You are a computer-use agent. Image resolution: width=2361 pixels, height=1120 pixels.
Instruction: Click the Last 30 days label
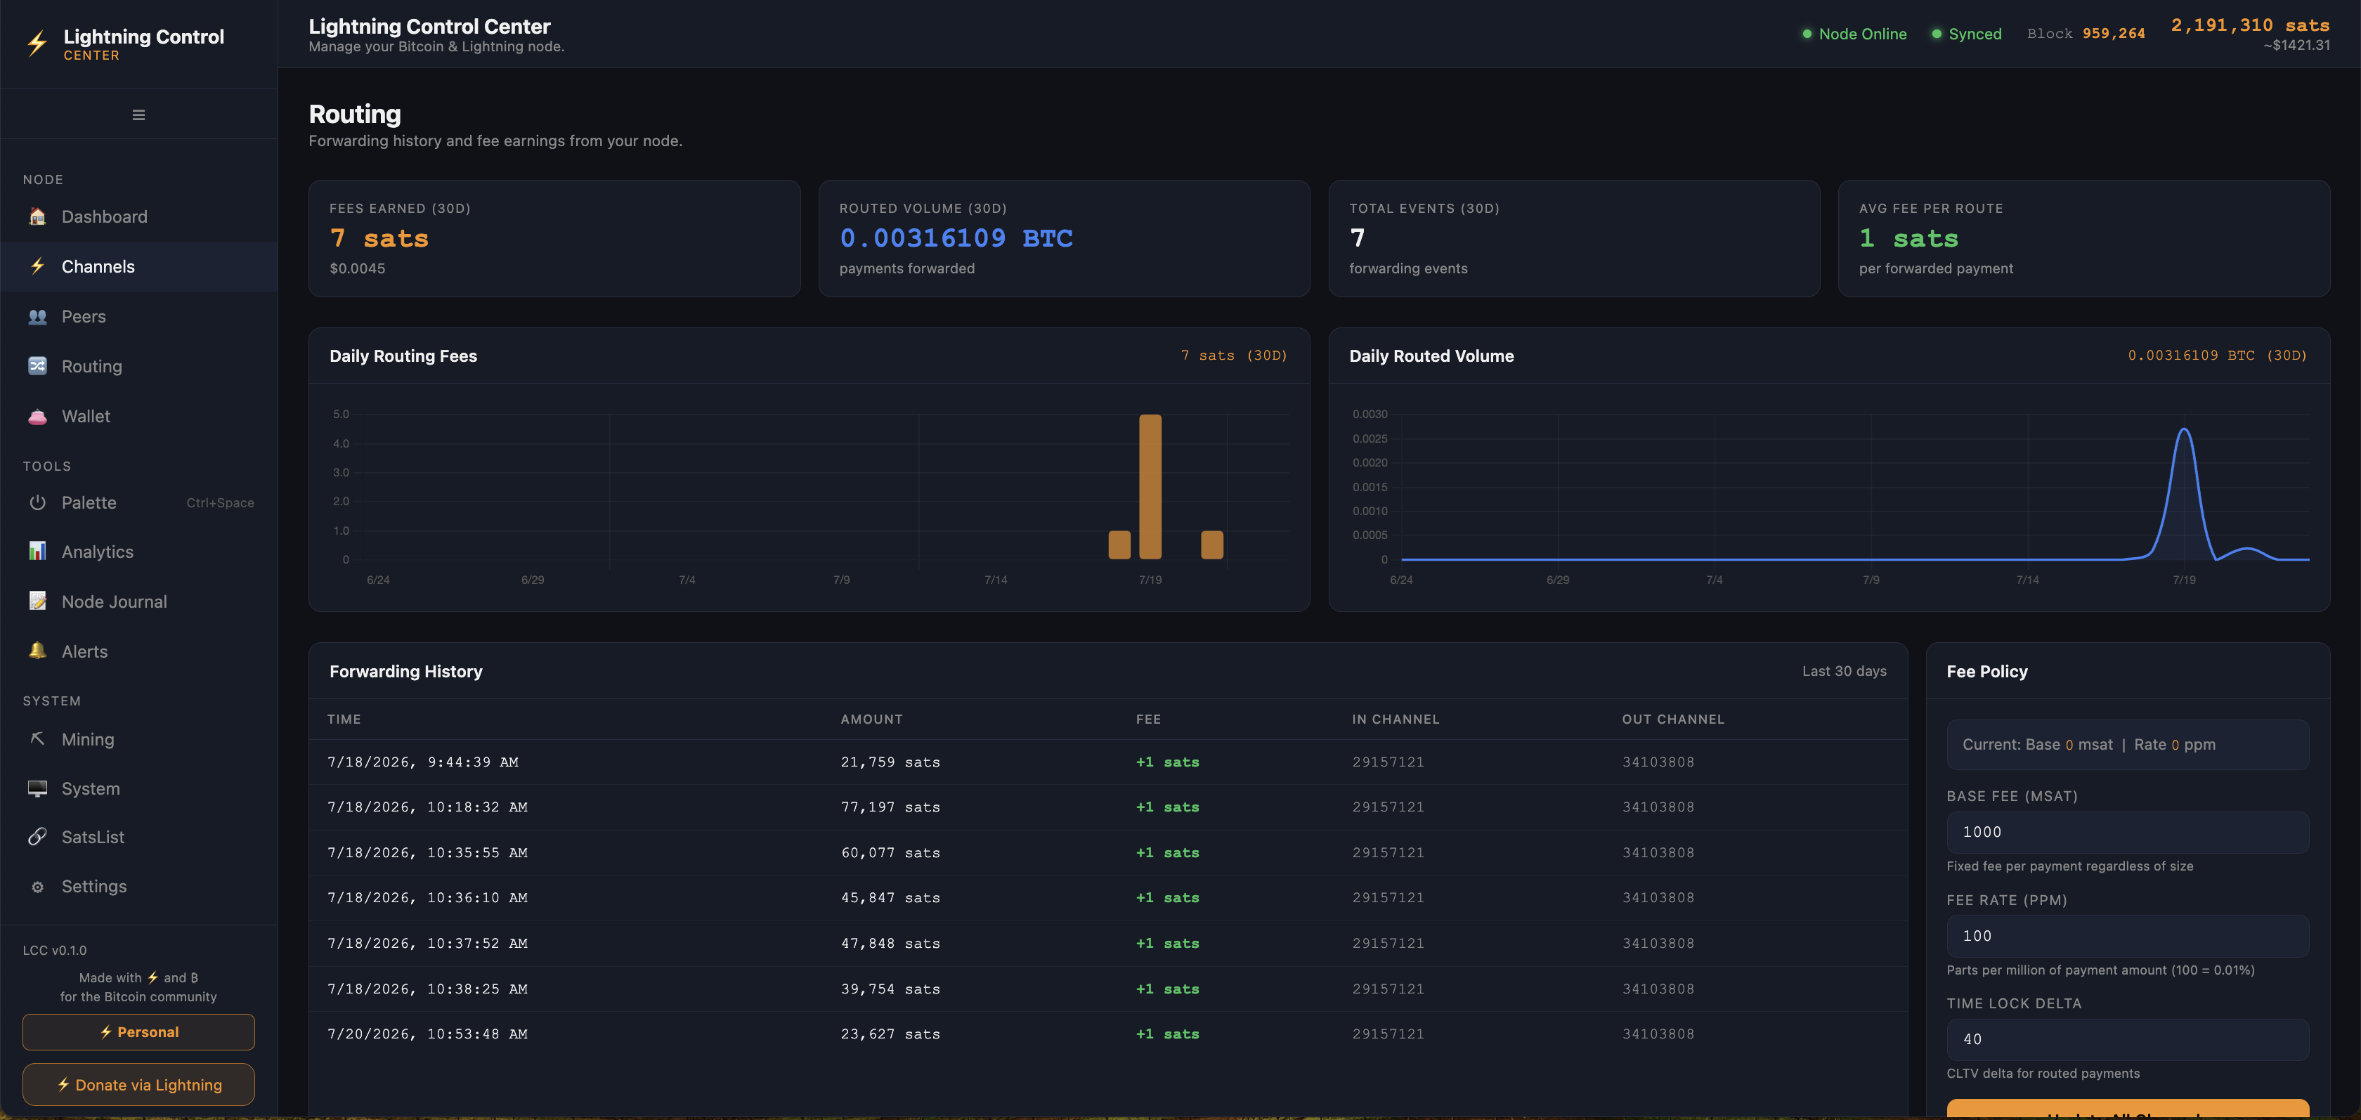coord(1844,671)
